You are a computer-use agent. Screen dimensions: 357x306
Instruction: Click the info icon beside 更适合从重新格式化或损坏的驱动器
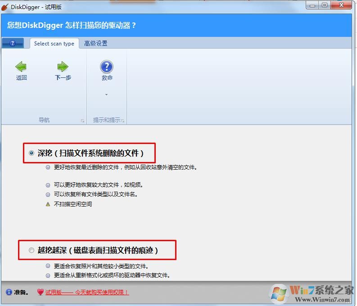click(48, 275)
